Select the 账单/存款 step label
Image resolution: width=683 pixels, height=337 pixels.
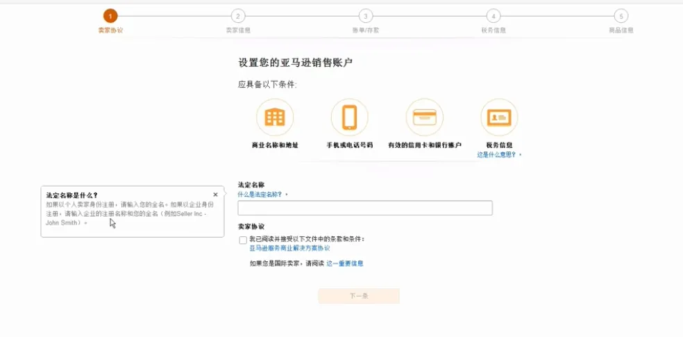[366, 31]
